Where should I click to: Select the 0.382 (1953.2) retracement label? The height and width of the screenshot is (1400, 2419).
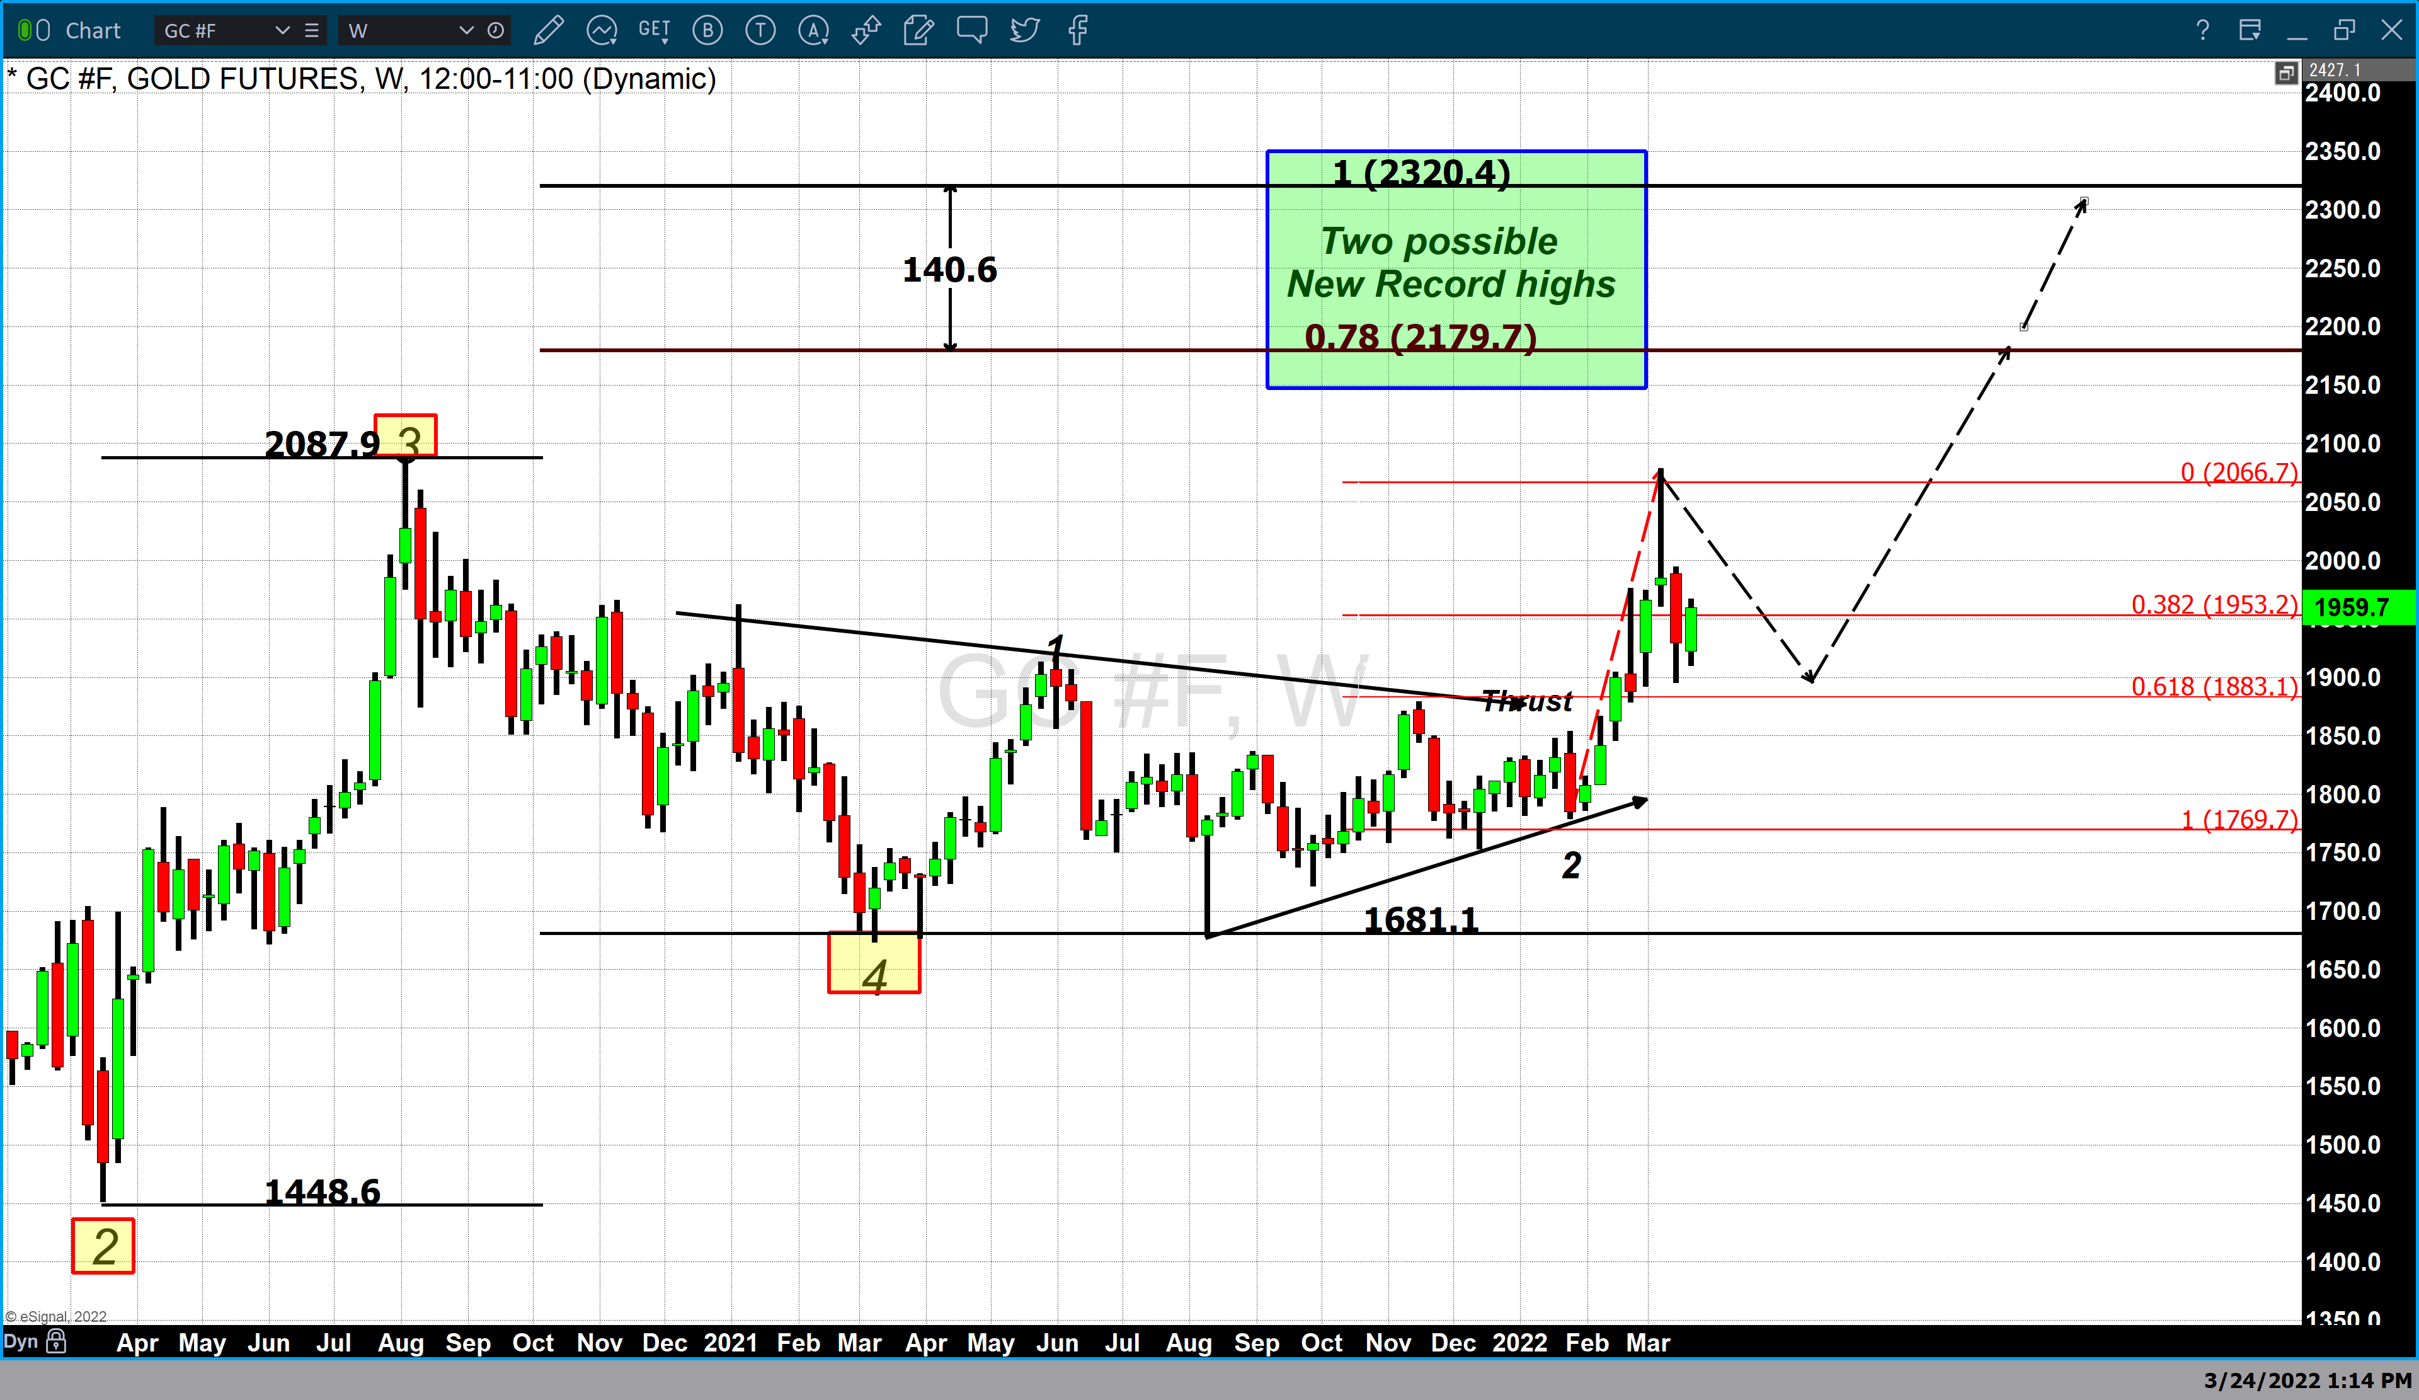pos(2214,604)
